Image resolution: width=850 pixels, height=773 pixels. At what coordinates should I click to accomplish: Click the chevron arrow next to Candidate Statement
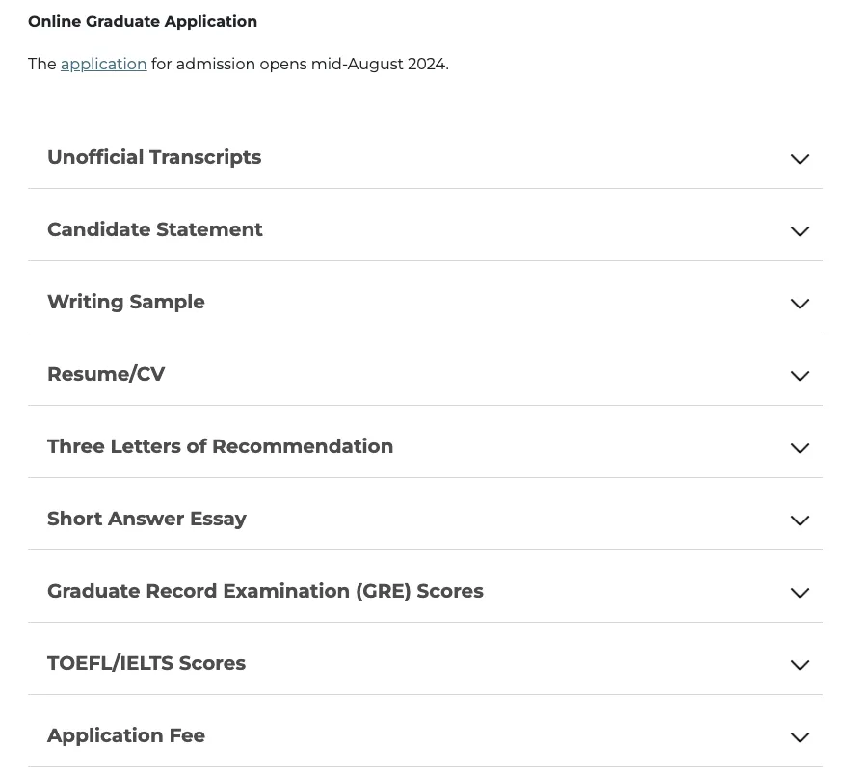point(800,231)
